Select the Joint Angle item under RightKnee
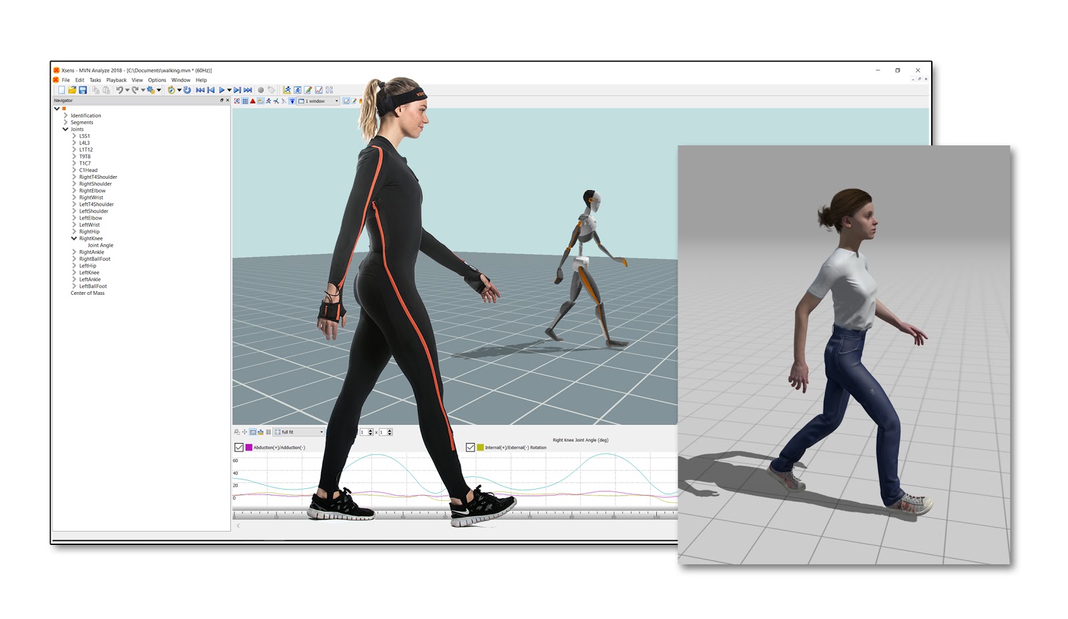Screen dimensions: 1068x619 (100, 245)
